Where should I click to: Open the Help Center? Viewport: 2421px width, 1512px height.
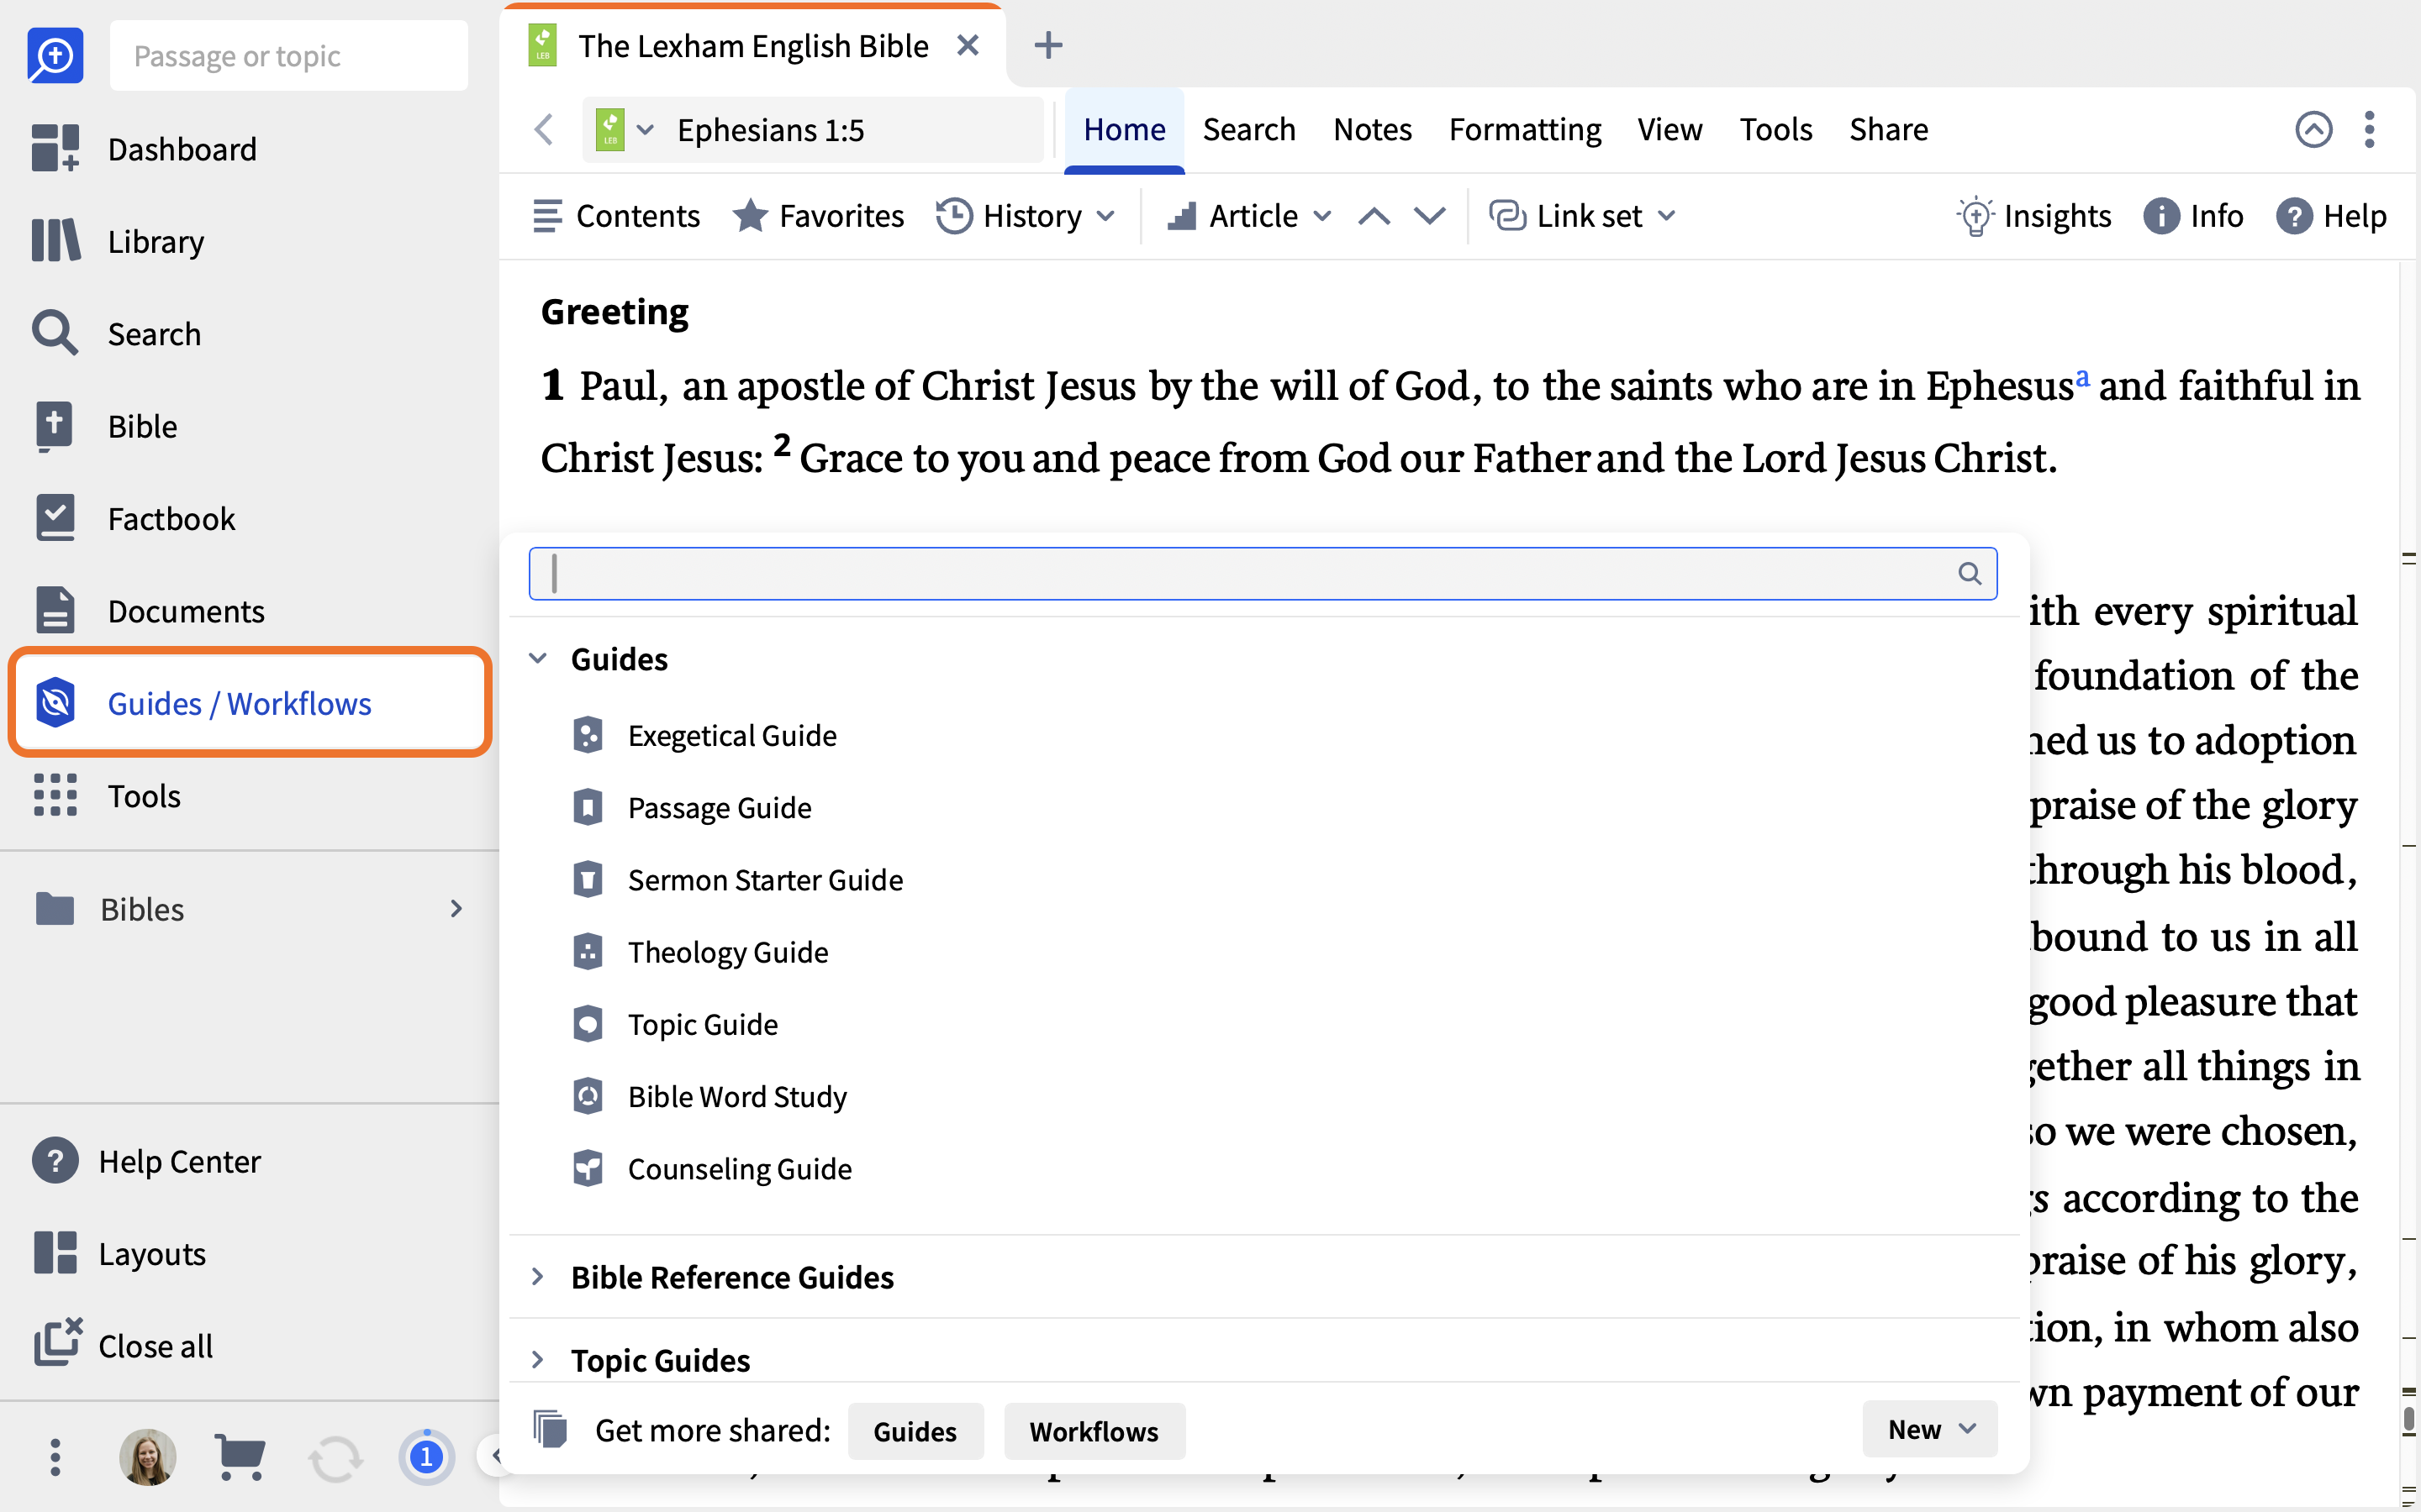tap(146, 1161)
